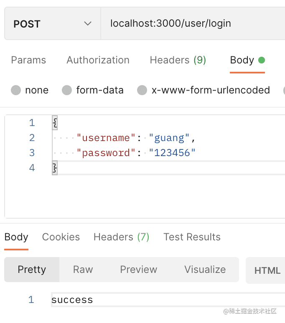Switch to the Test Results tab
Screen dimensions: 285x323
pyautogui.click(x=192, y=237)
